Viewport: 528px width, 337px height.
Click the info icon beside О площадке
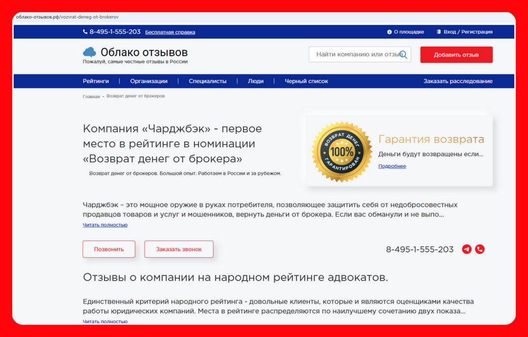[389, 32]
